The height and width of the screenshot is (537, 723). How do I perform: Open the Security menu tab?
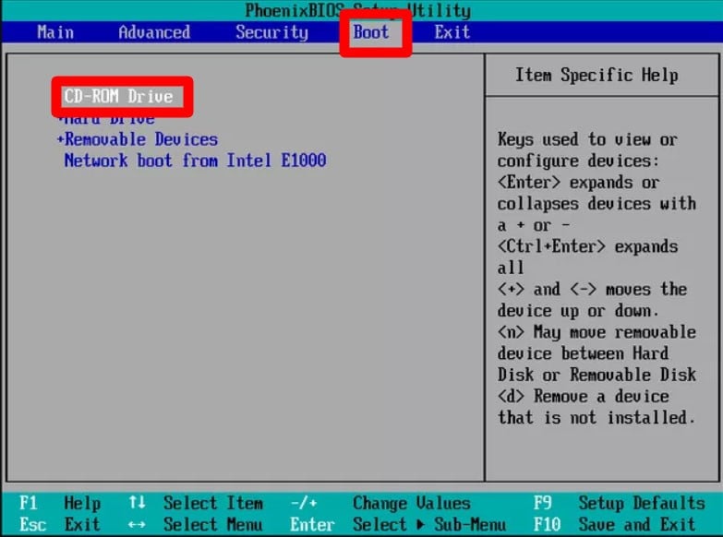[x=271, y=32]
